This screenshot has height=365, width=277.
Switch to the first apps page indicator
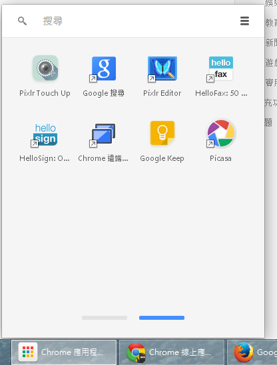pos(105,318)
